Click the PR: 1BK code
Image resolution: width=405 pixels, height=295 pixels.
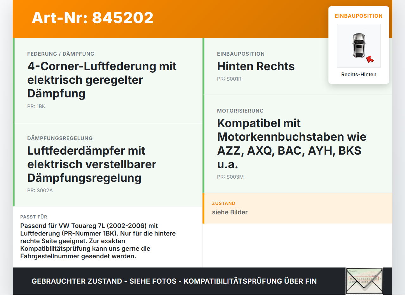(36, 107)
